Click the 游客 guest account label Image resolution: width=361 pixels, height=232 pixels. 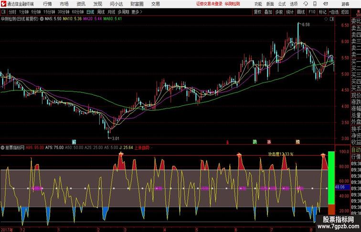click(x=345, y=4)
